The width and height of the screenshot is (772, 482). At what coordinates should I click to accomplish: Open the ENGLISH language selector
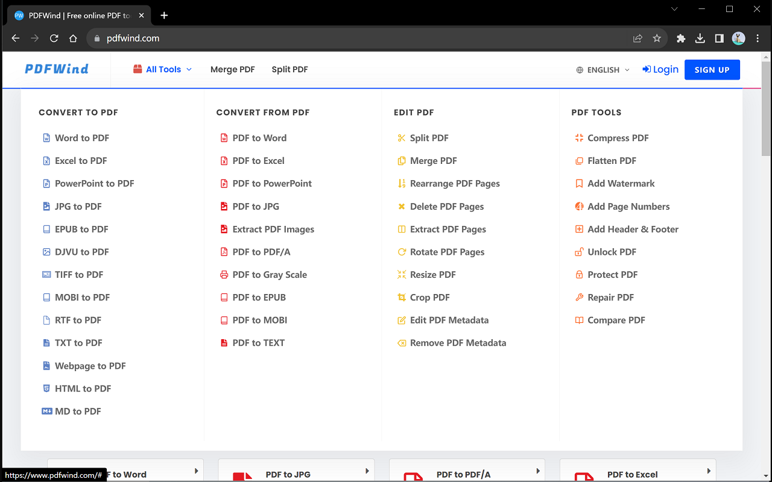602,69
